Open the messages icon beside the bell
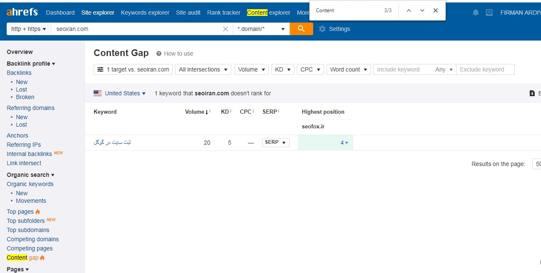Image resolution: width=541 pixels, height=273 pixels. (489, 13)
